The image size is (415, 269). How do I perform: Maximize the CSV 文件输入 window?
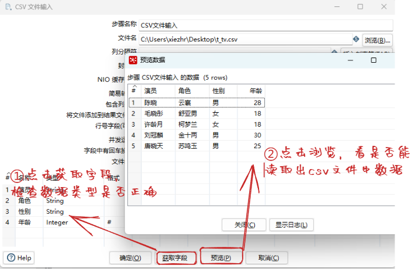coord(360,6)
